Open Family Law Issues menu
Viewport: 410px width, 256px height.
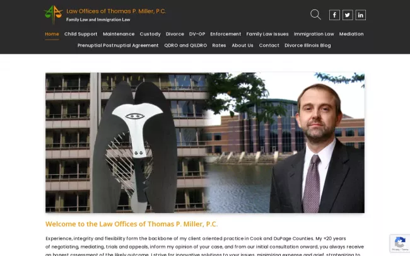click(x=267, y=34)
